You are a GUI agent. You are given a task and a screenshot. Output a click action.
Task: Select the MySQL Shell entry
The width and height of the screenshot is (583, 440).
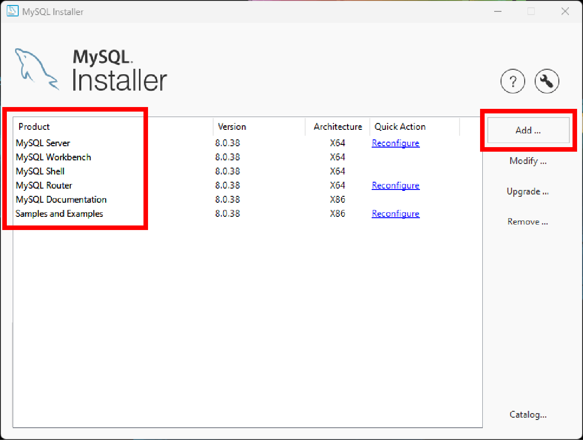40,171
